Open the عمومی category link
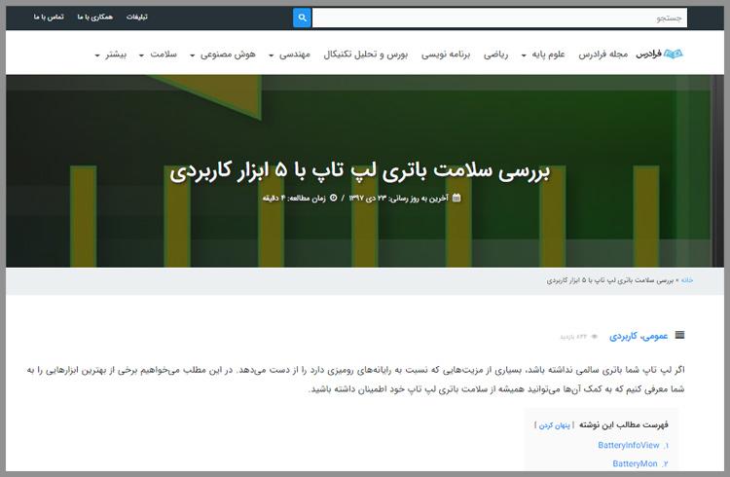The width and height of the screenshot is (730, 477). tap(657, 336)
